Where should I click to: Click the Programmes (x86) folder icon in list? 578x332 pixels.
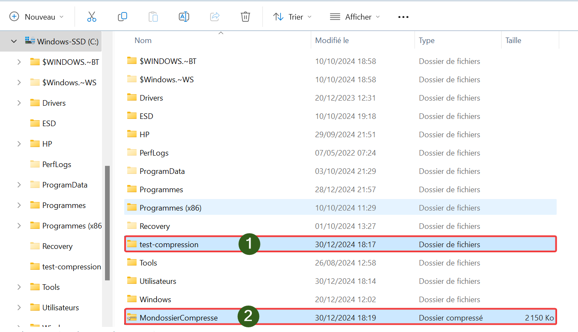pyautogui.click(x=132, y=207)
